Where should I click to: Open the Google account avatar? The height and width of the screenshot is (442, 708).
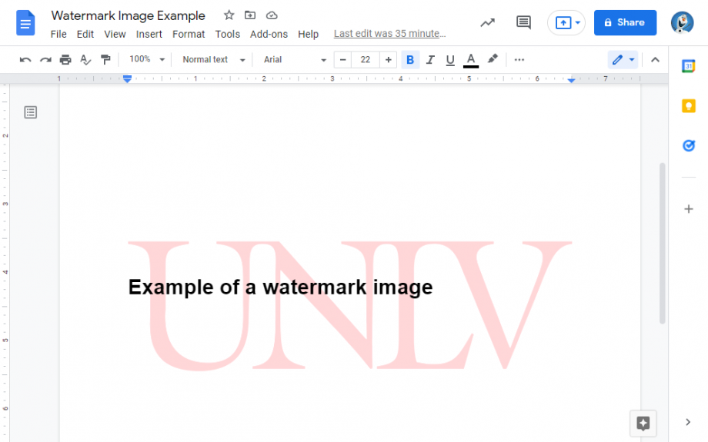[x=682, y=22]
